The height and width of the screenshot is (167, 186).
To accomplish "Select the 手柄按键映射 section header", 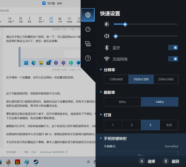I will 115,139.
